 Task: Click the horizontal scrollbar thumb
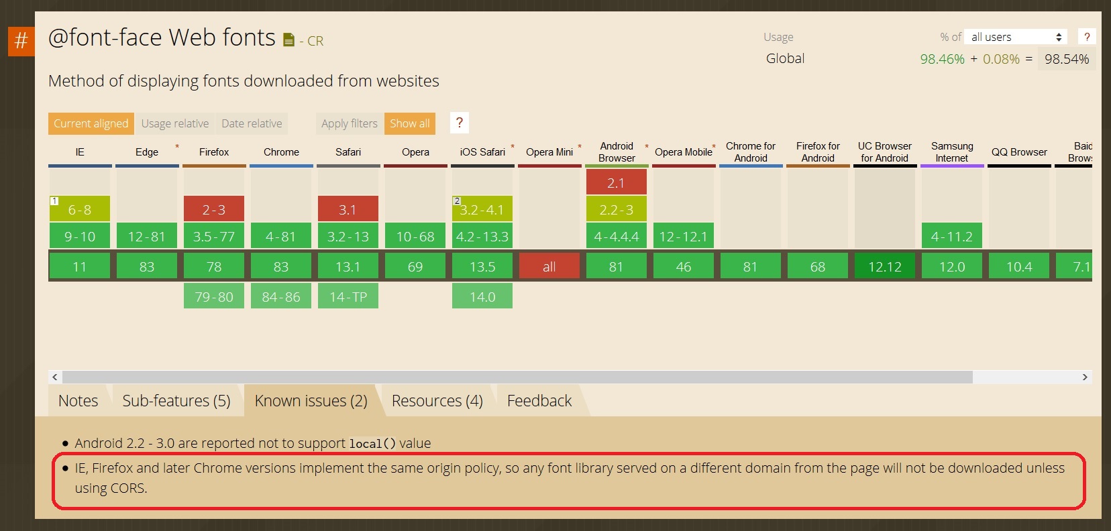[x=517, y=377]
